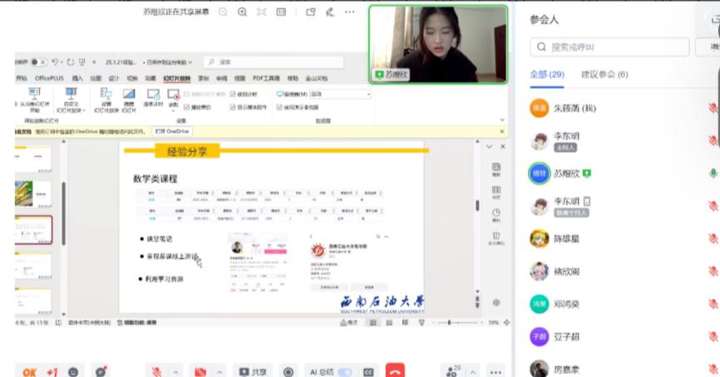Viewport: 720px width, 377px height.
Task: Click Undo in PowerPoint title bar
Action: pyautogui.click(x=55, y=62)
